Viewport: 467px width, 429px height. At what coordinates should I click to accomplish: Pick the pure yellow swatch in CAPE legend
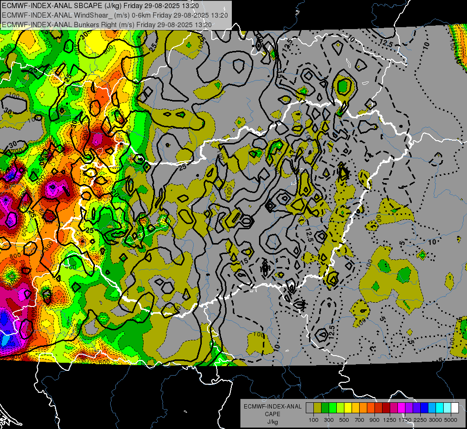[x=348, y=408]
